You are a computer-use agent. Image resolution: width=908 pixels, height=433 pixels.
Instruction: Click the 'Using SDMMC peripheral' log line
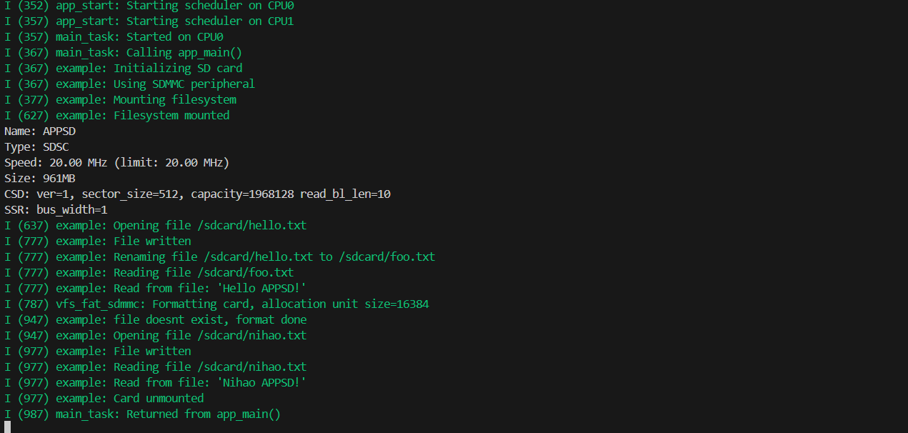[184, 84]
